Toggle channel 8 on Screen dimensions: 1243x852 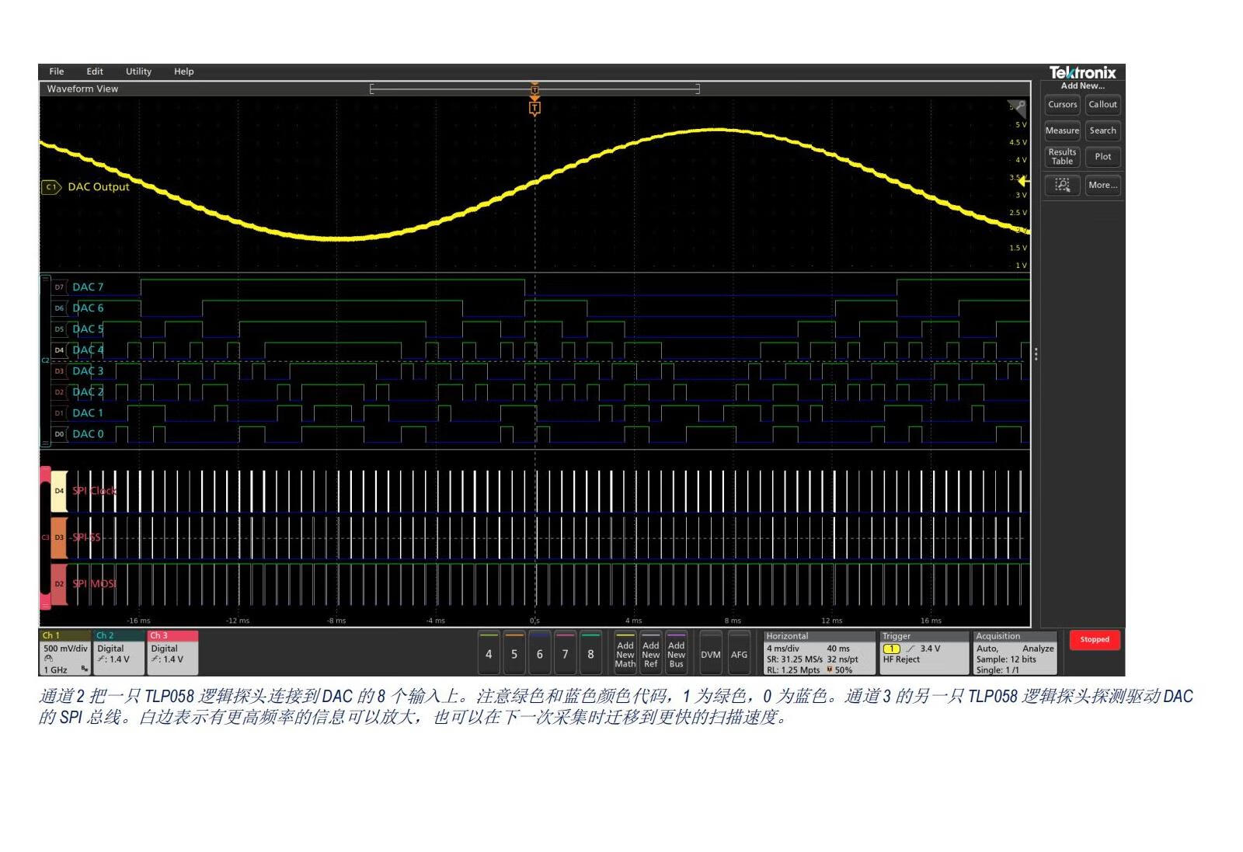590,654
